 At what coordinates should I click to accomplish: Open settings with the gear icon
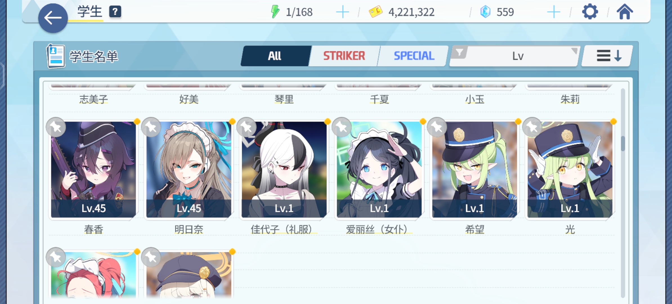tap(590, 12)
